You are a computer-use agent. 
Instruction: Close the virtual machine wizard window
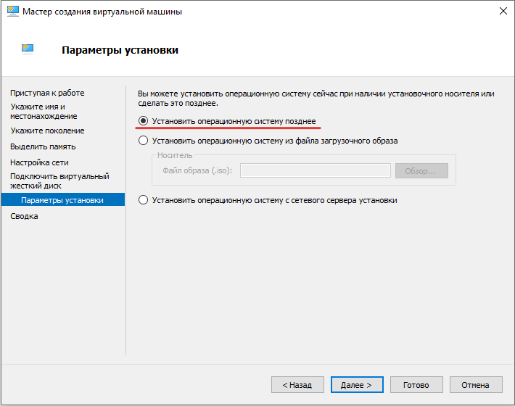pos(503,12)
